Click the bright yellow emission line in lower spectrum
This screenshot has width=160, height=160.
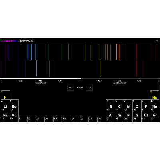(x=100, y=68)
